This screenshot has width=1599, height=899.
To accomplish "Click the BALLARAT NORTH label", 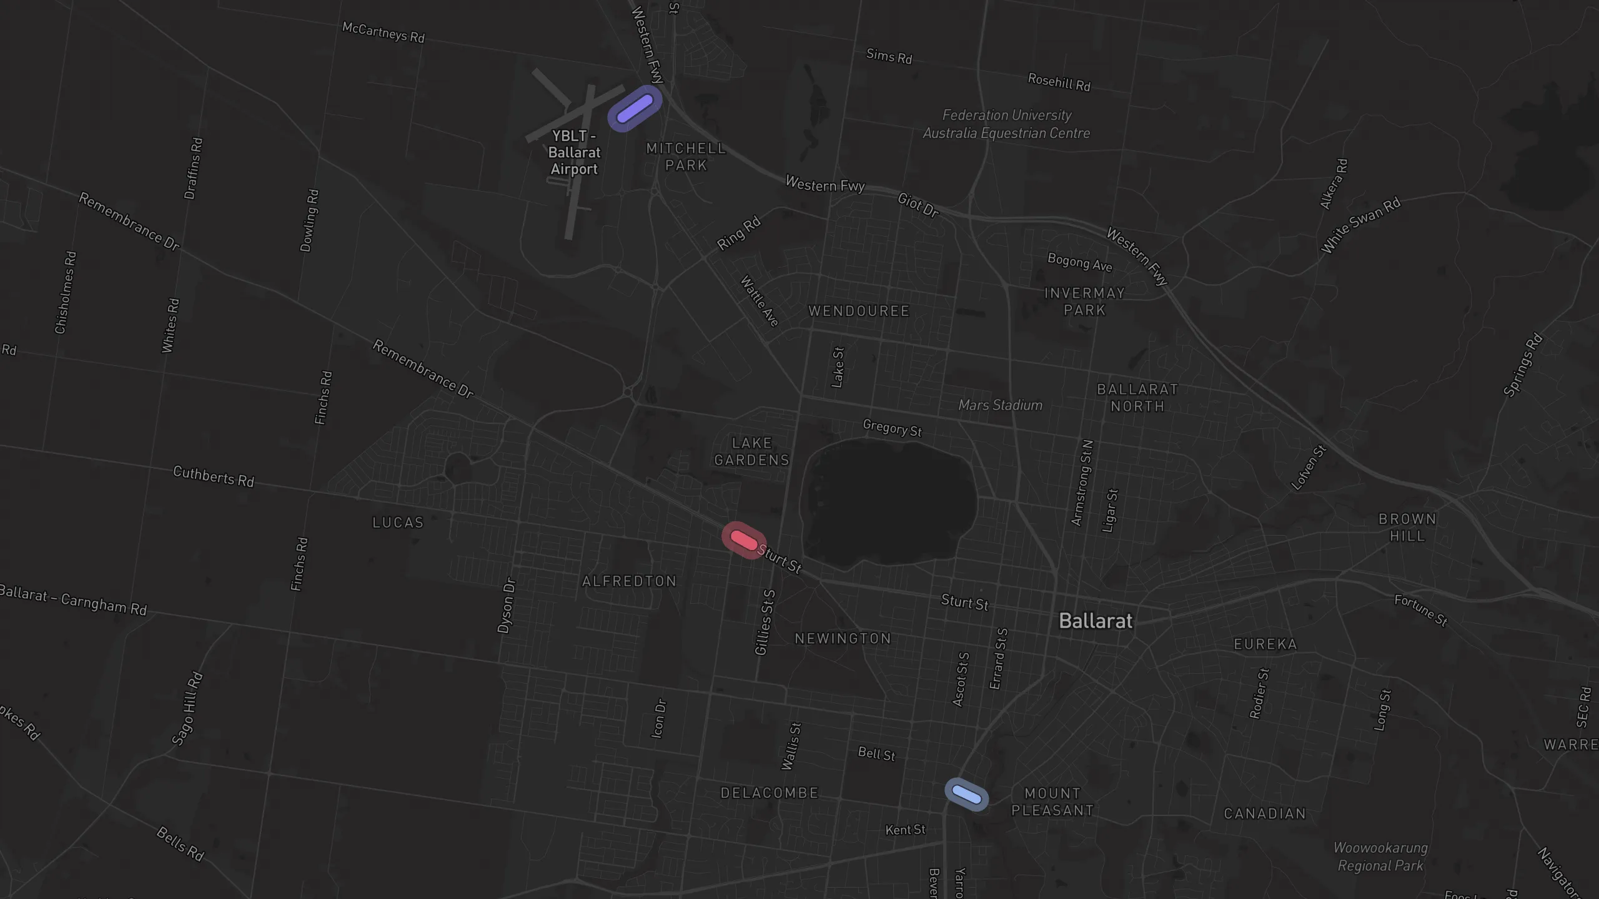I will 1137,398.
